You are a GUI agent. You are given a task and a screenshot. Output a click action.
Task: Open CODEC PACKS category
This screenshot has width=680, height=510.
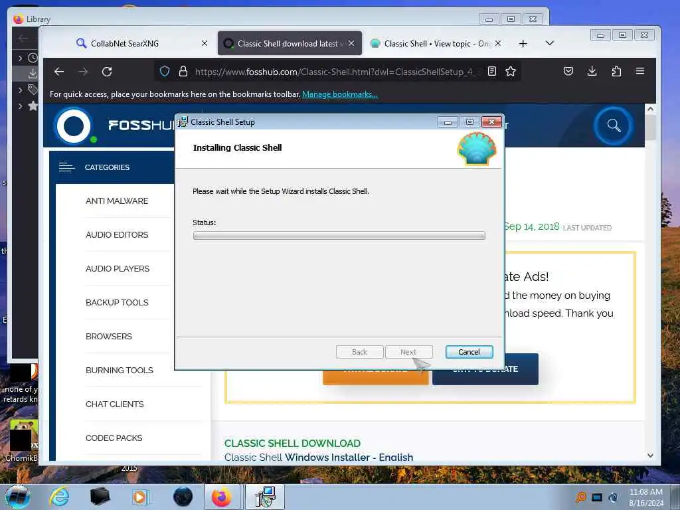pos(114,438)
